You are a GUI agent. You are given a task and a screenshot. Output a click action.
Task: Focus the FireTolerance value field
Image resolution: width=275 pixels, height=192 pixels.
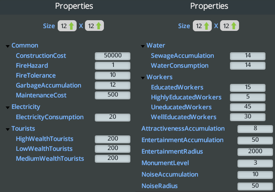tap(113, 76)
